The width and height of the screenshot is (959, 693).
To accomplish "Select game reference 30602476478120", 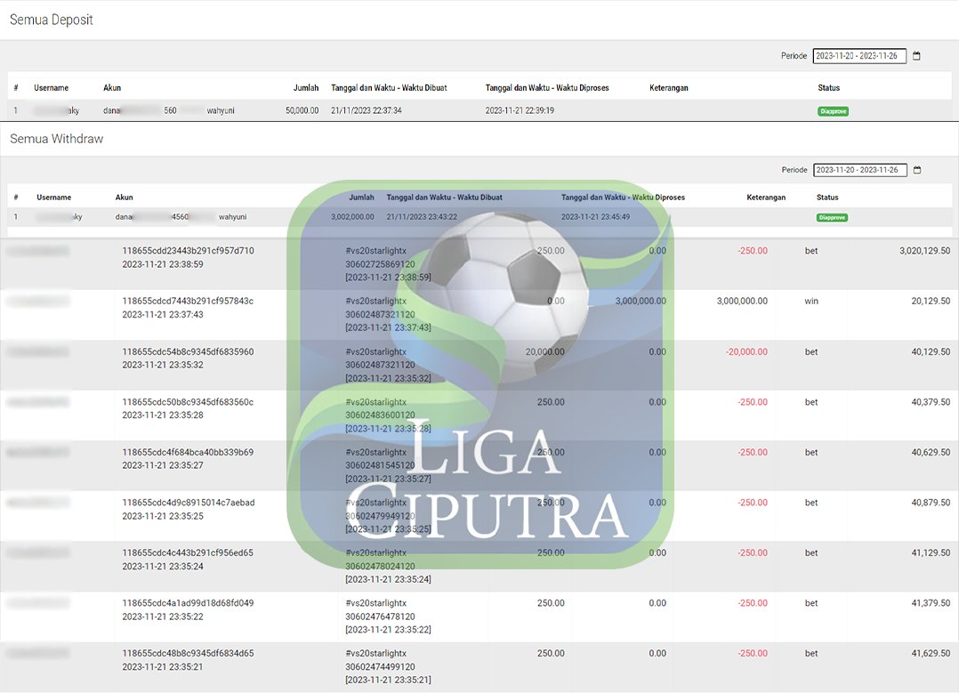I will click(x=380, y=616).
